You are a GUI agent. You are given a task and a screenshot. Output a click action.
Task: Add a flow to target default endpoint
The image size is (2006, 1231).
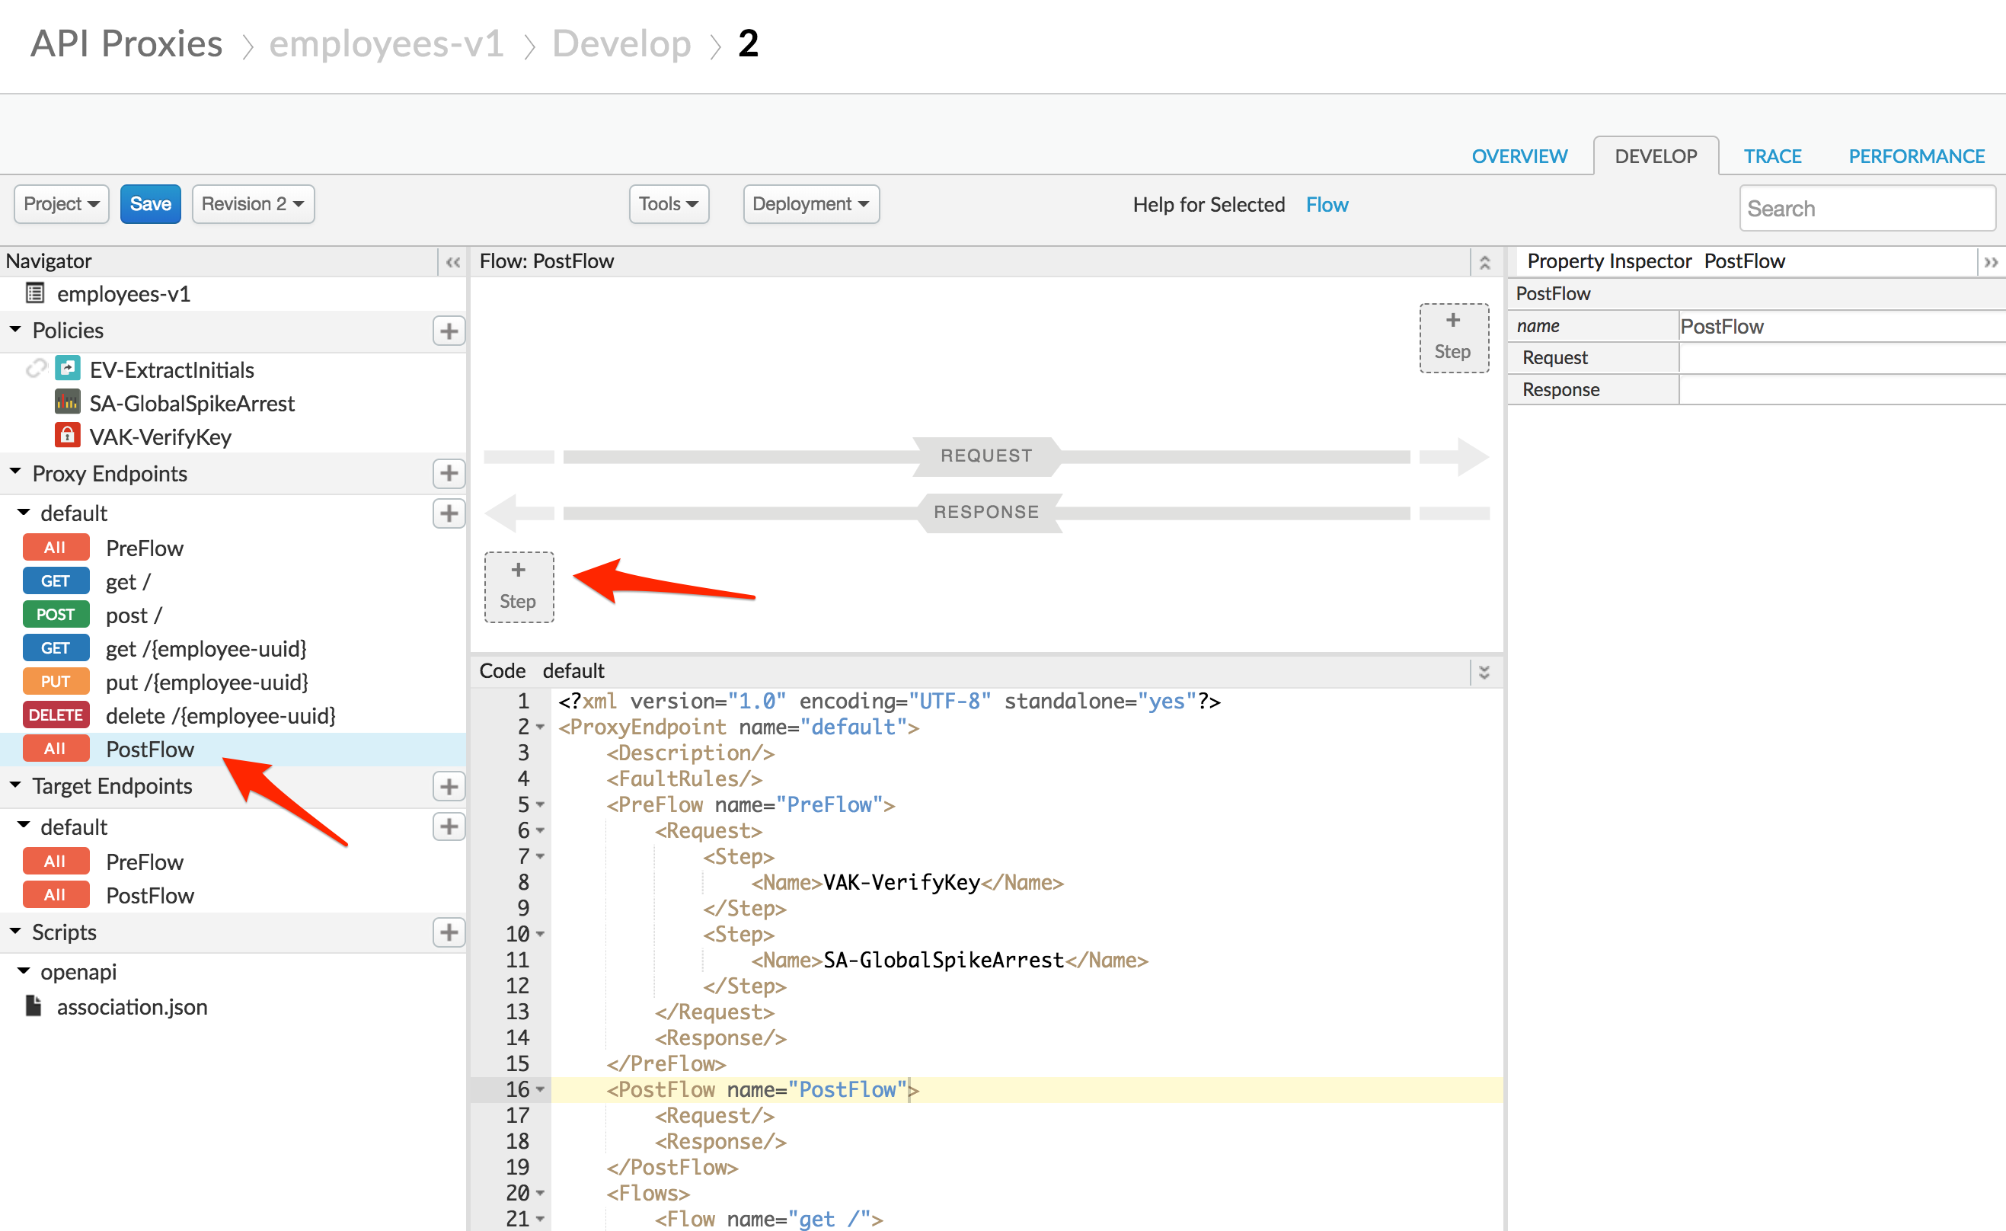(x=449, y=827)
